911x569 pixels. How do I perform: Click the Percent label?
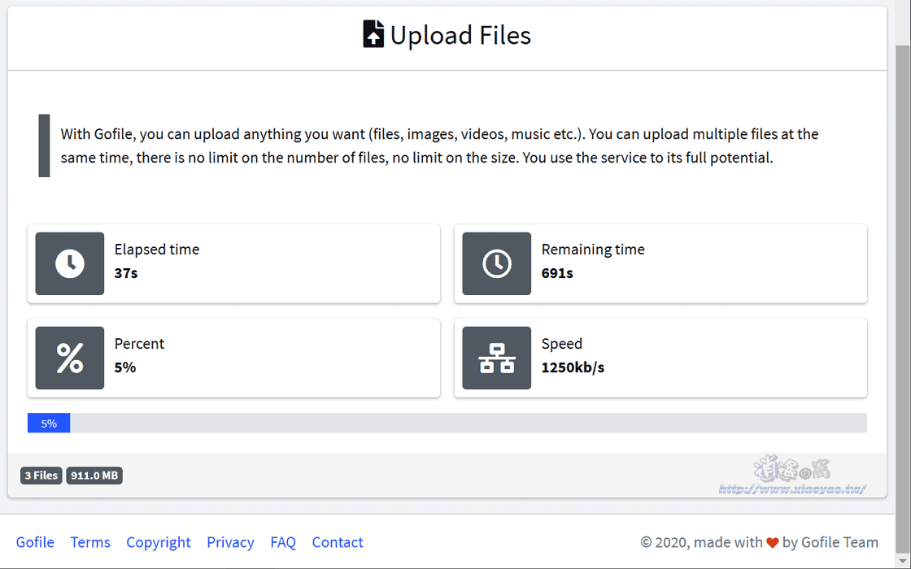click(139, 343)
